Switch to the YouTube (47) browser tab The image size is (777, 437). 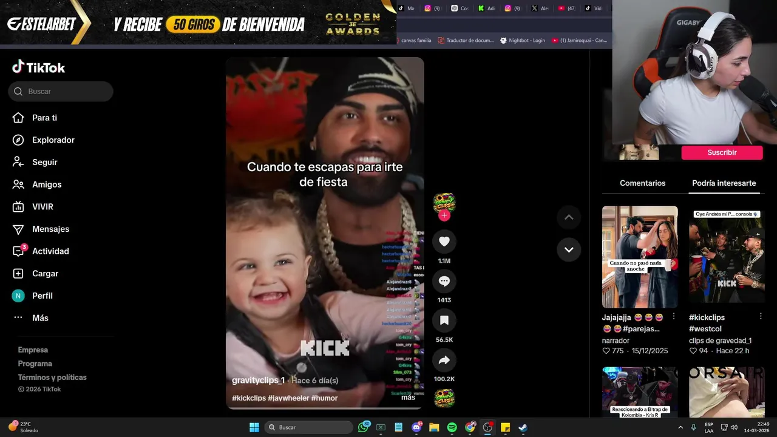(x=566, y=8)
